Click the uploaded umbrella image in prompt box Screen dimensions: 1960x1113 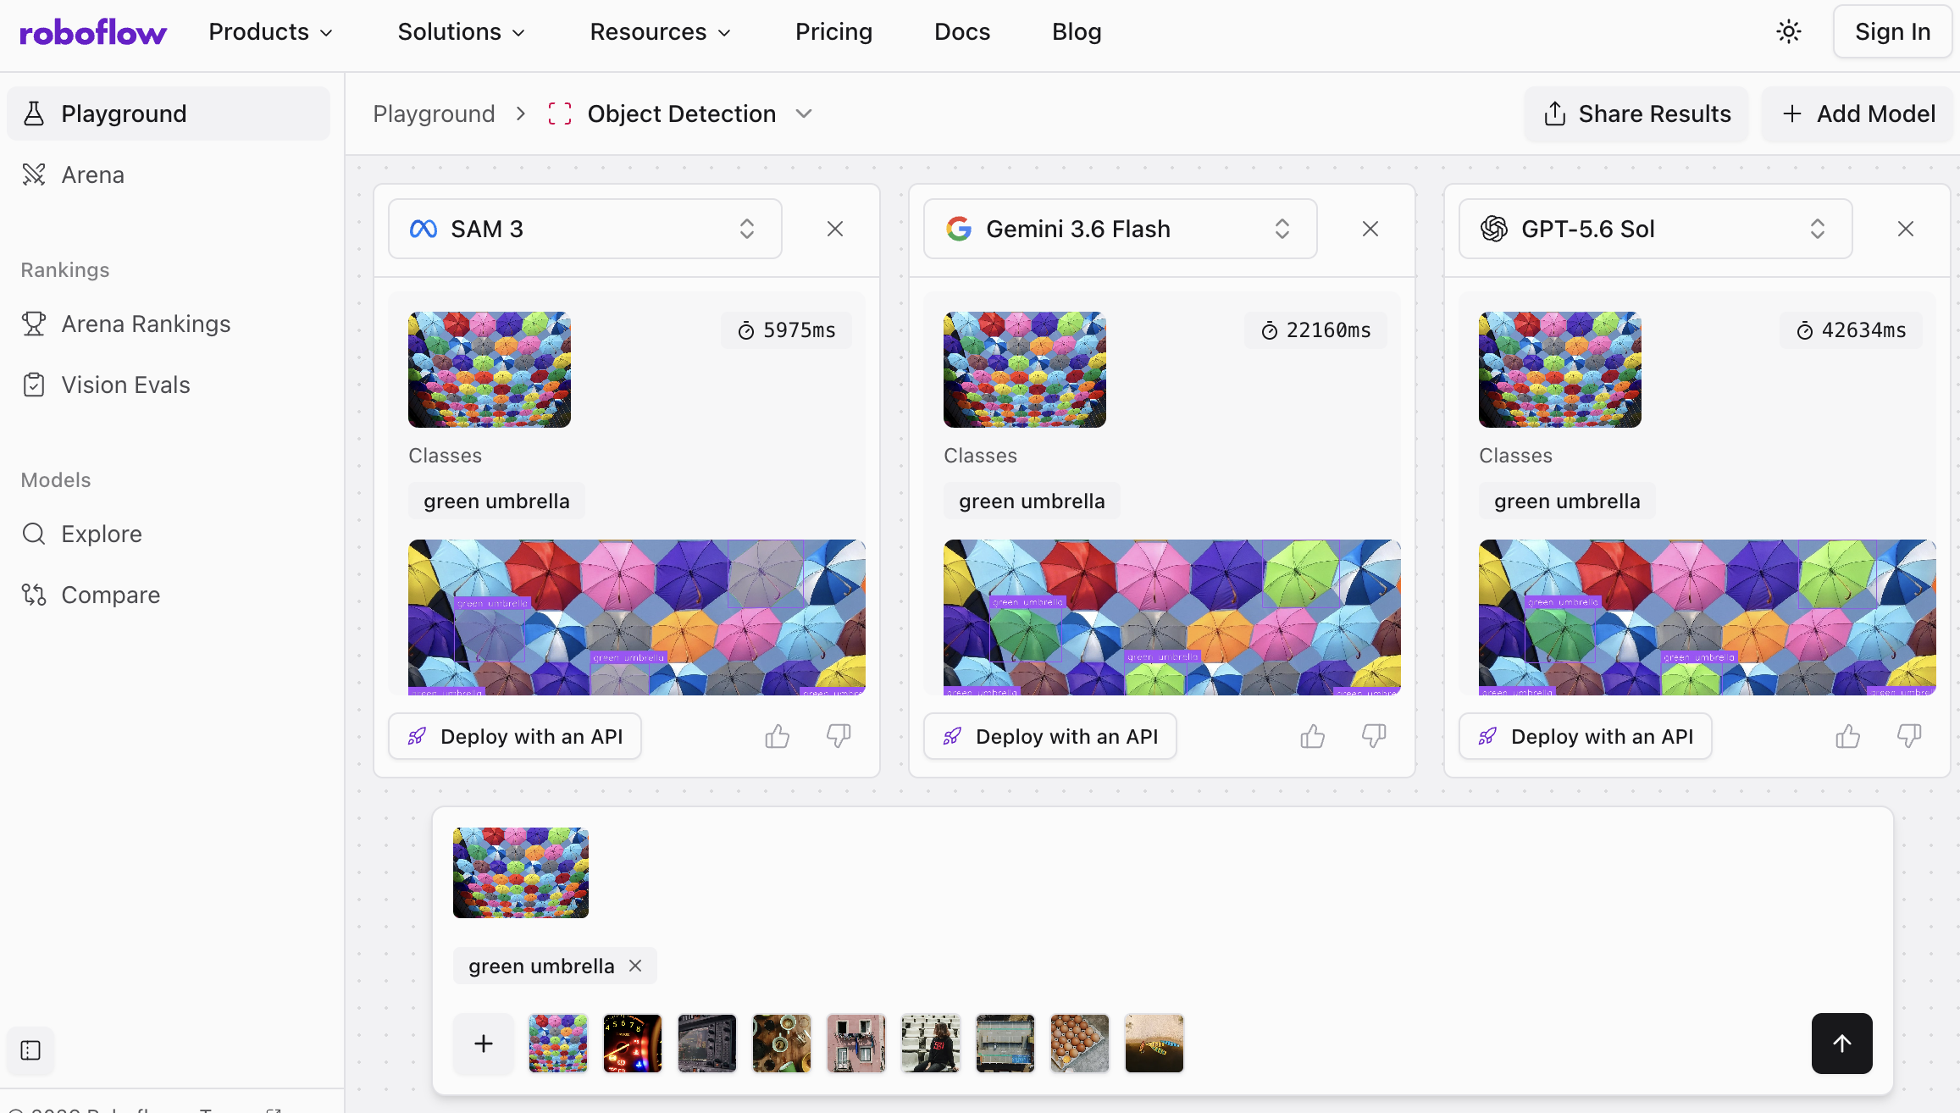coord(521,872)
